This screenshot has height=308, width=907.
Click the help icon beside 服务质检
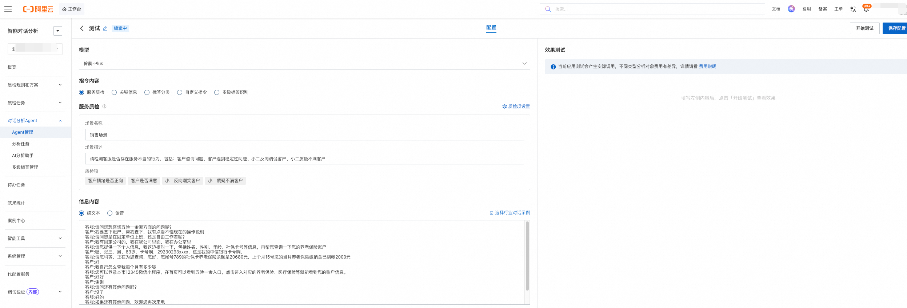[104, 107]
